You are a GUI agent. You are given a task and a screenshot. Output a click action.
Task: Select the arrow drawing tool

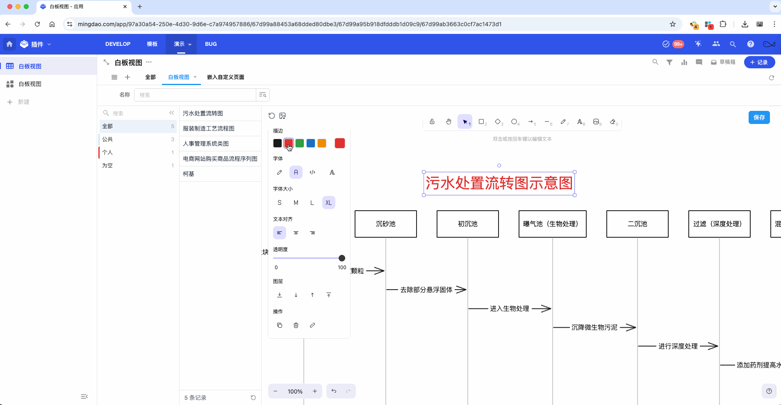coord(531,122)
